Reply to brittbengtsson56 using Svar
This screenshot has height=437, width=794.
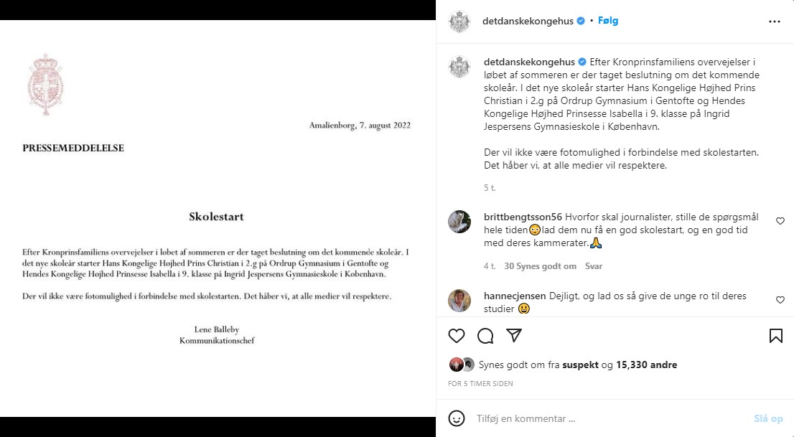point(594,266)
